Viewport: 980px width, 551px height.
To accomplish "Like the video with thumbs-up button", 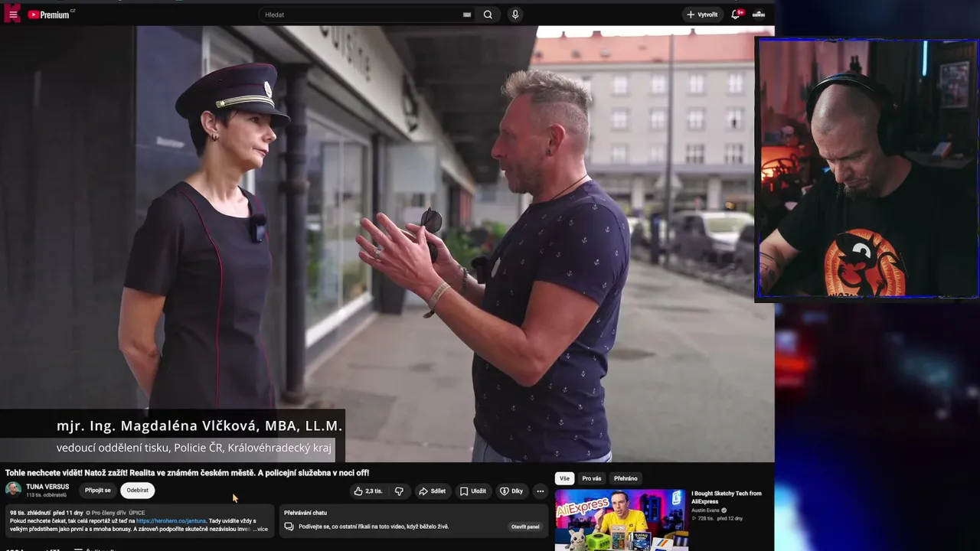I will point(369,491).
